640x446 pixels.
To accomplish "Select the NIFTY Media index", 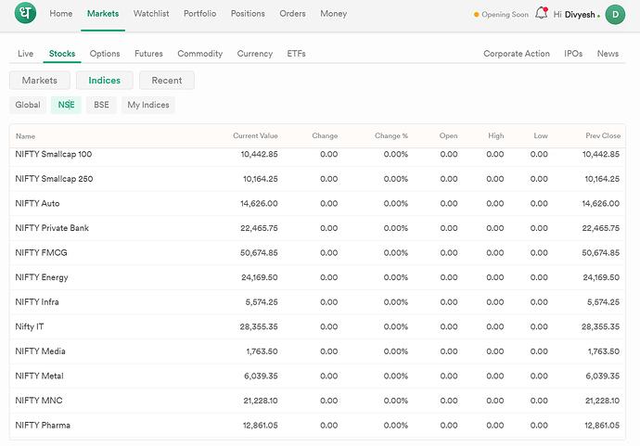I will [x=317, y=351].
